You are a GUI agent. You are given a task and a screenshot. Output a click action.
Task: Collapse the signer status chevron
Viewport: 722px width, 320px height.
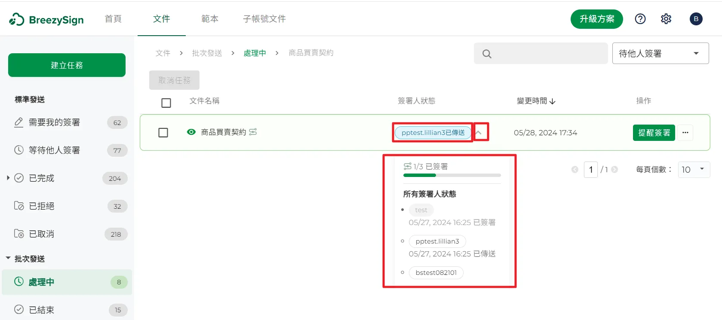(x=478, y=133)
